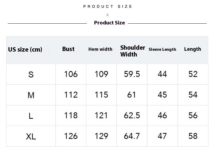The image size is (215, 151).
Task: Click the bust value 126 for XL
Action: (x=71, y=136)
